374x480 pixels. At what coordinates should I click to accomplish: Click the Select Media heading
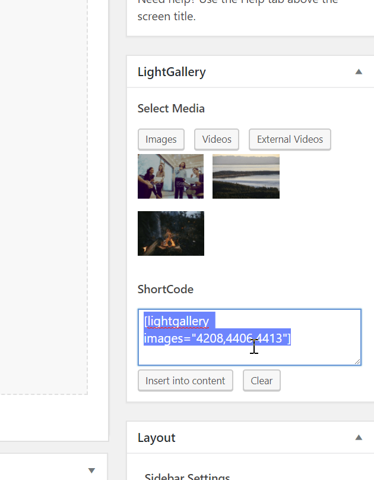point(170,108)
